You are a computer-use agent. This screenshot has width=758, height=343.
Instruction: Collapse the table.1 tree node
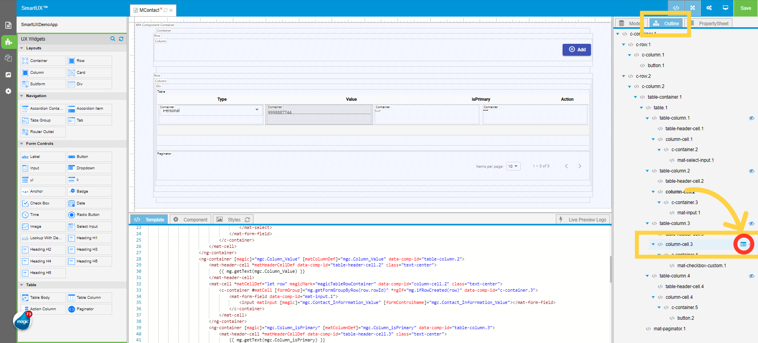(642, 108)
